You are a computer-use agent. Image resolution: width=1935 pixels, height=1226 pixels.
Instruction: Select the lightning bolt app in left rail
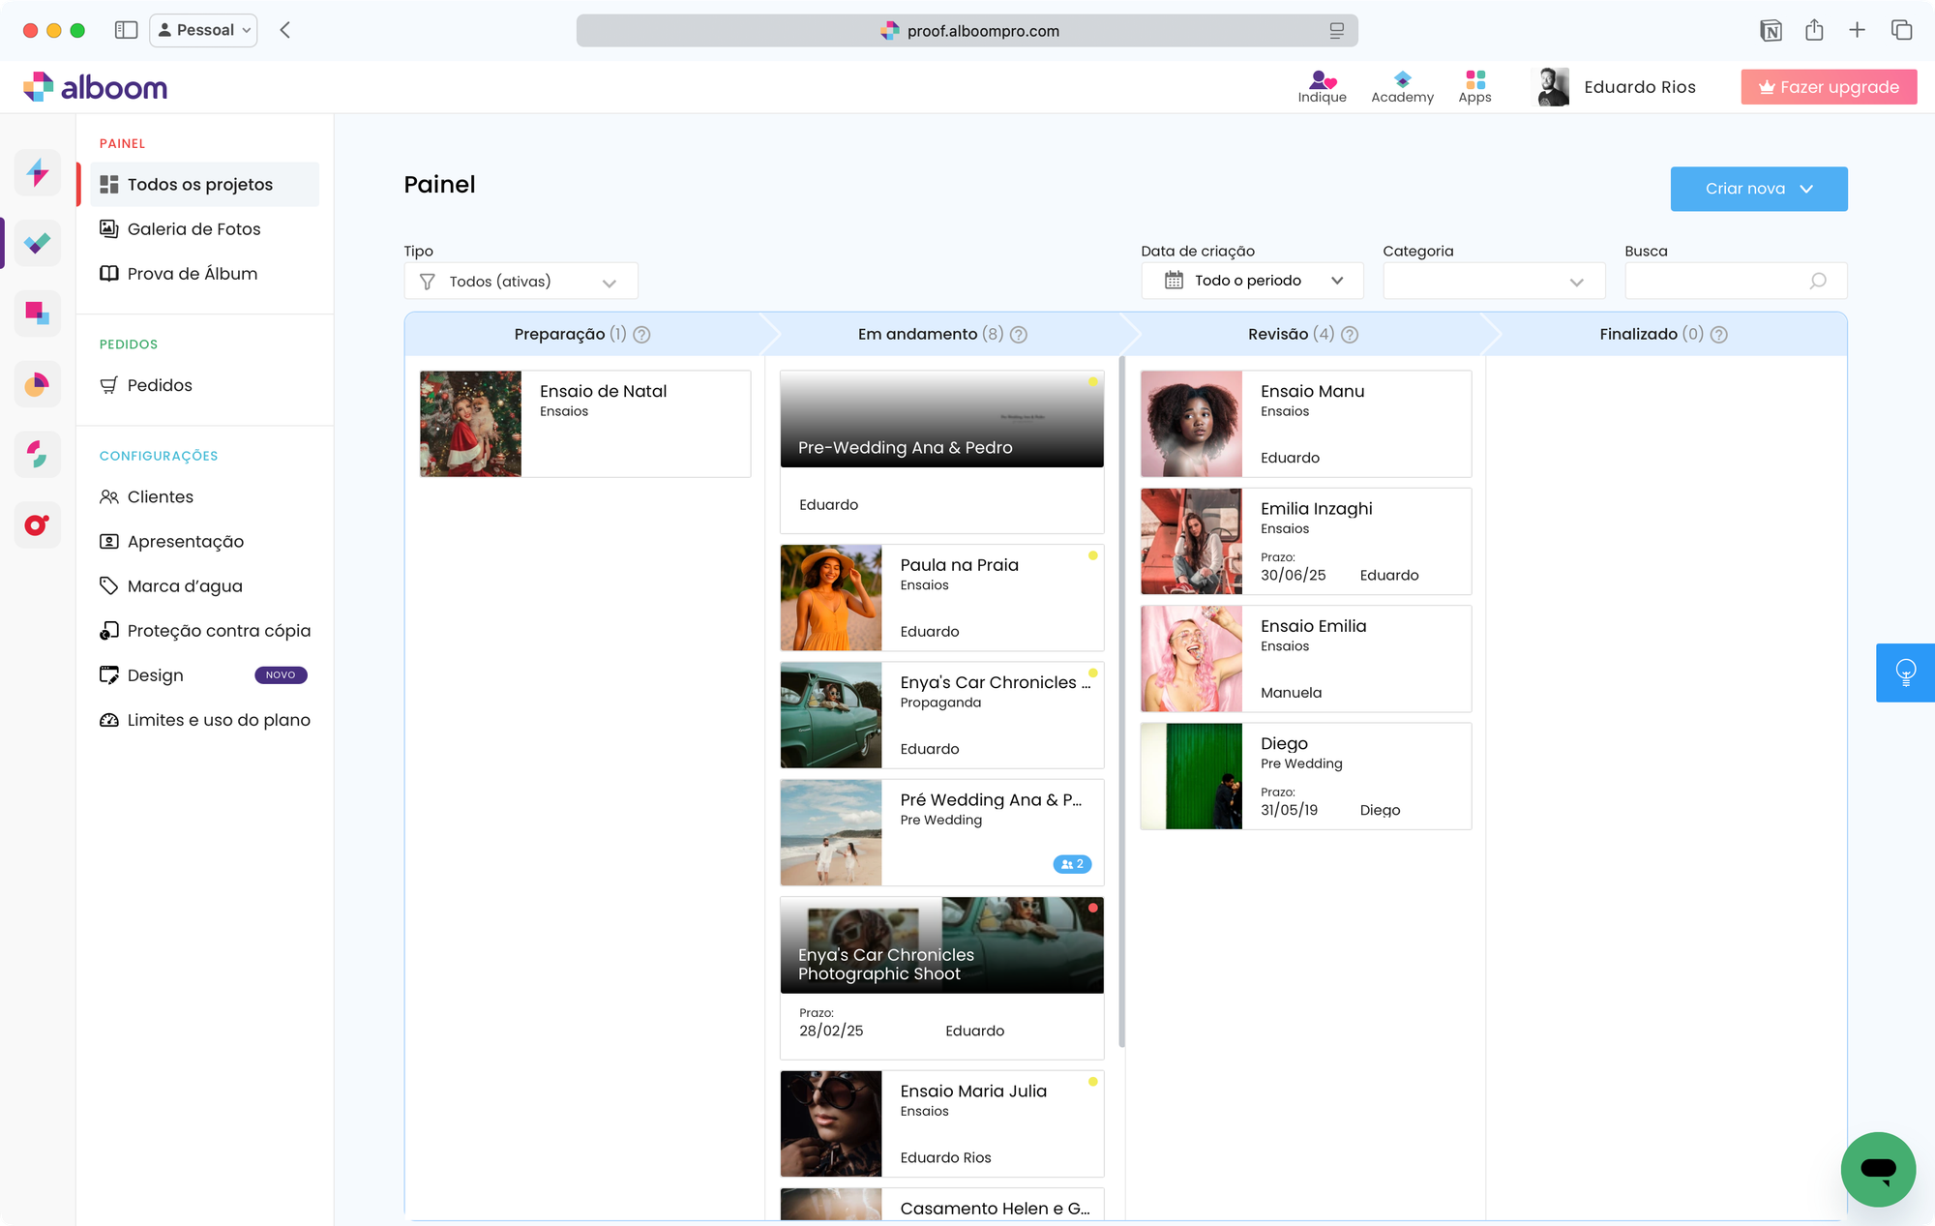tap(38, 173)
